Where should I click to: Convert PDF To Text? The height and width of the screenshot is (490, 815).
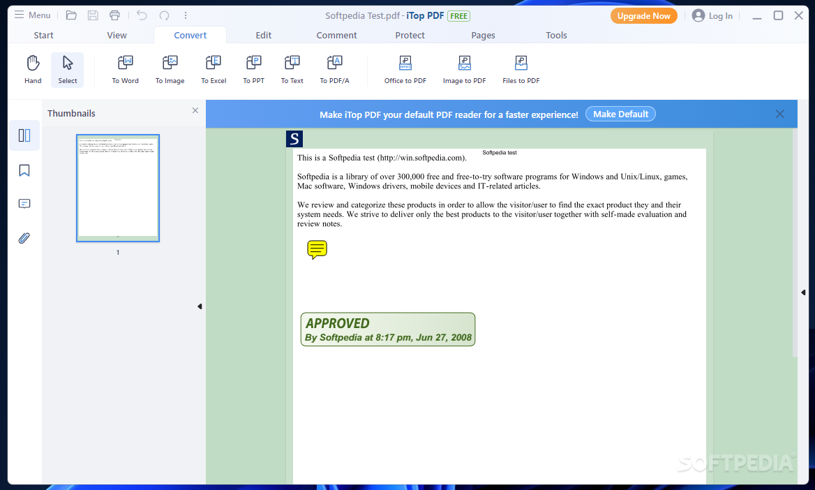pyautogui.click(x=292, y=70)
